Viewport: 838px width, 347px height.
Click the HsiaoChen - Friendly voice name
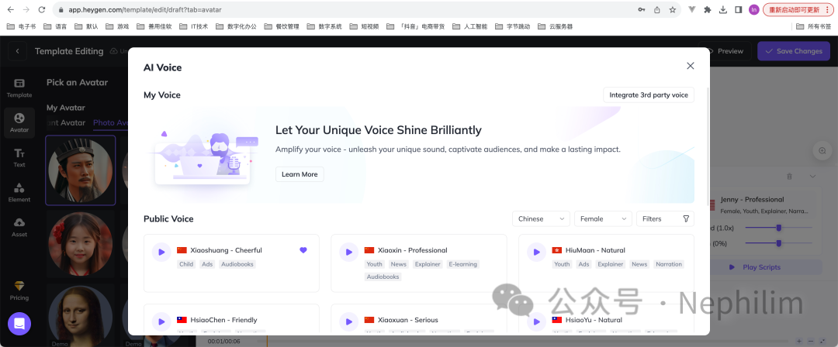click(223, 321)
